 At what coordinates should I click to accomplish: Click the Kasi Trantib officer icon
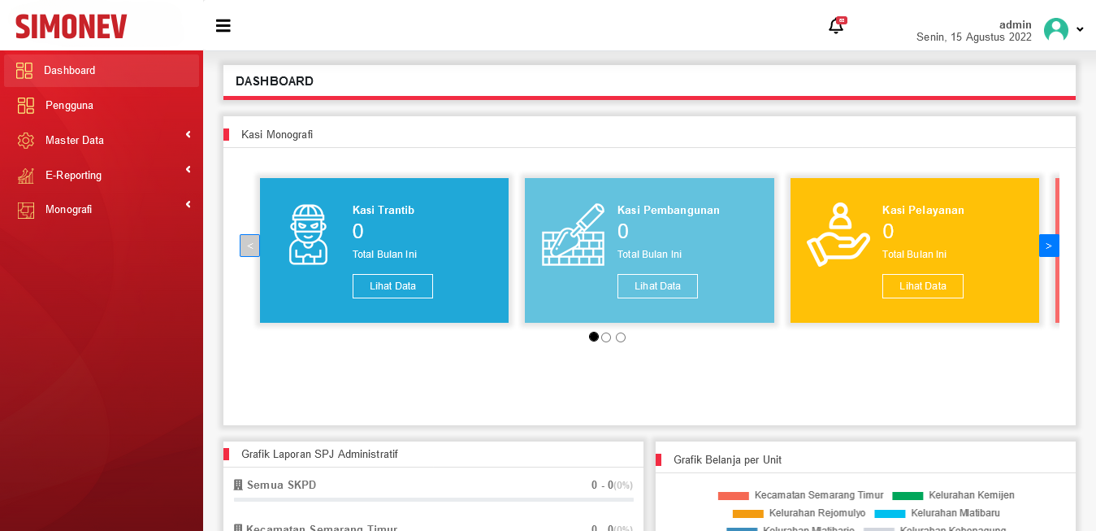pyautogui.click(x=309, y=234)
